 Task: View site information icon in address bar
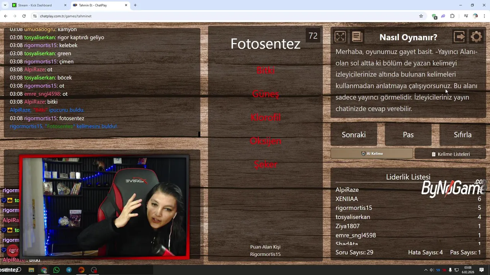click(35, 16)
